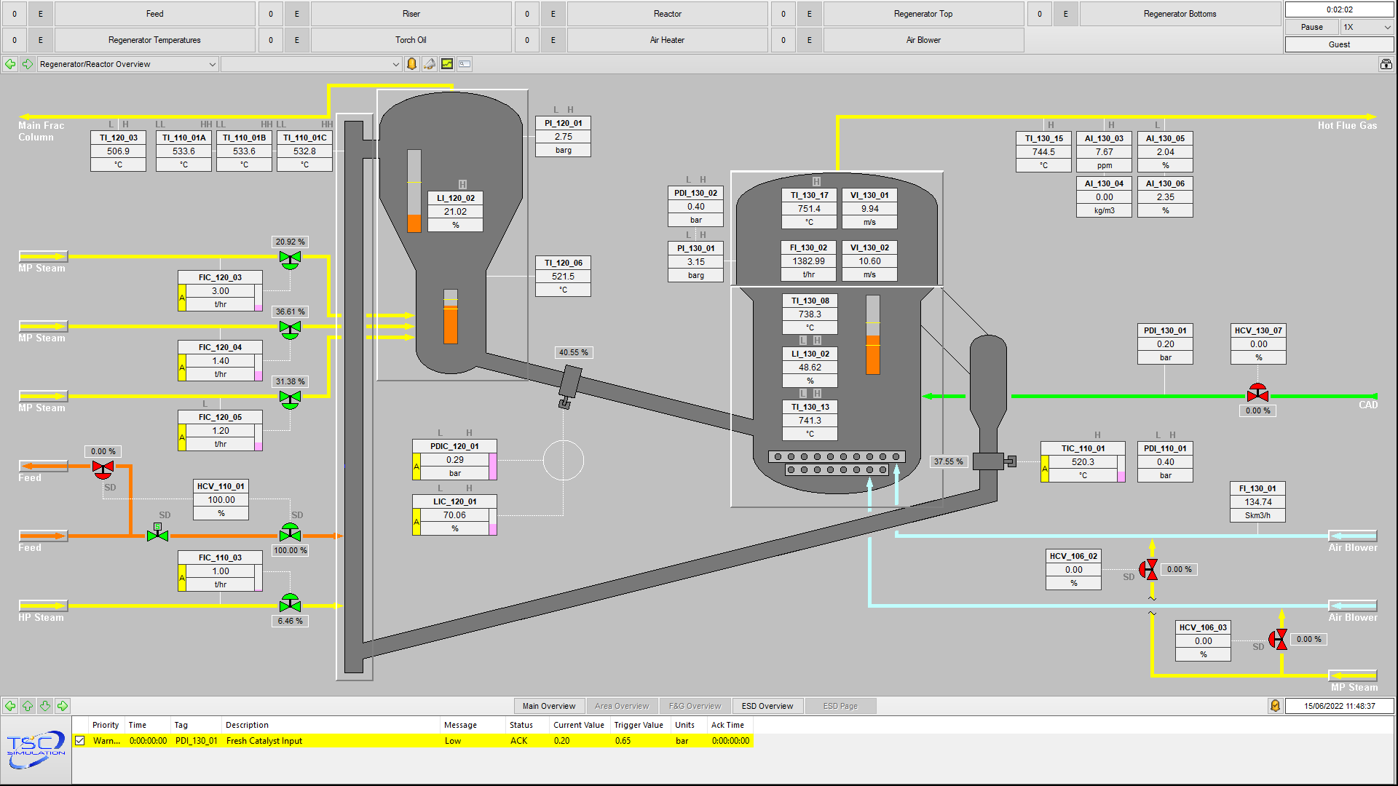Open the Air Blower group button
The image size is (1398, 786).
pyautogui.click(x=923, y=40)
